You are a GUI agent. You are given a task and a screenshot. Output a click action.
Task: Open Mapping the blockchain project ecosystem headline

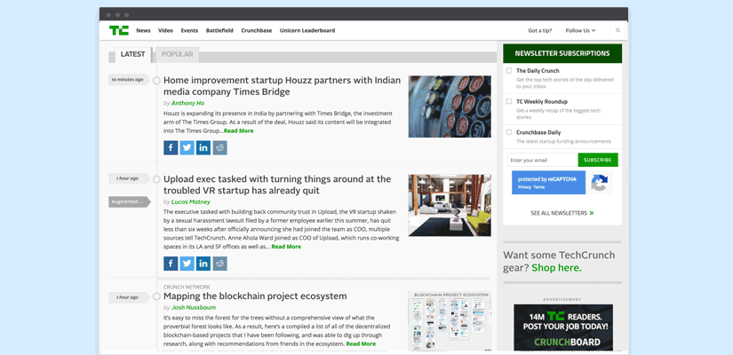[x=255, y=296]
